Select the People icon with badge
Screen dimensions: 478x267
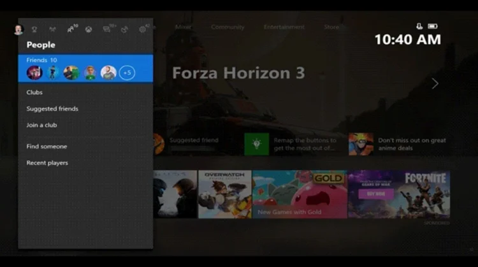click(72, 29)
